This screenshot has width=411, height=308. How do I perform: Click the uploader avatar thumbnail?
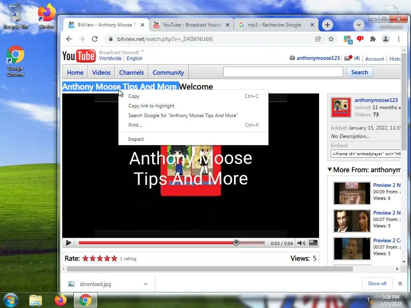(341, 107)
